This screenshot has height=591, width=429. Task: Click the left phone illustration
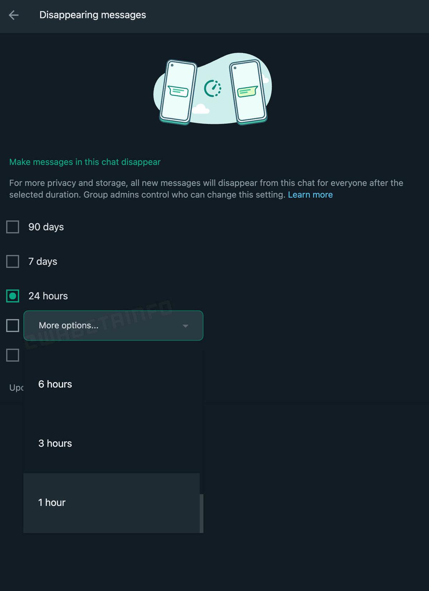point(178,92)
